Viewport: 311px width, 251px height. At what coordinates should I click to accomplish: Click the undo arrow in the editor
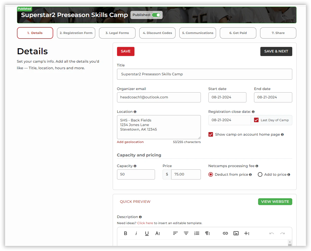[271, 233]
